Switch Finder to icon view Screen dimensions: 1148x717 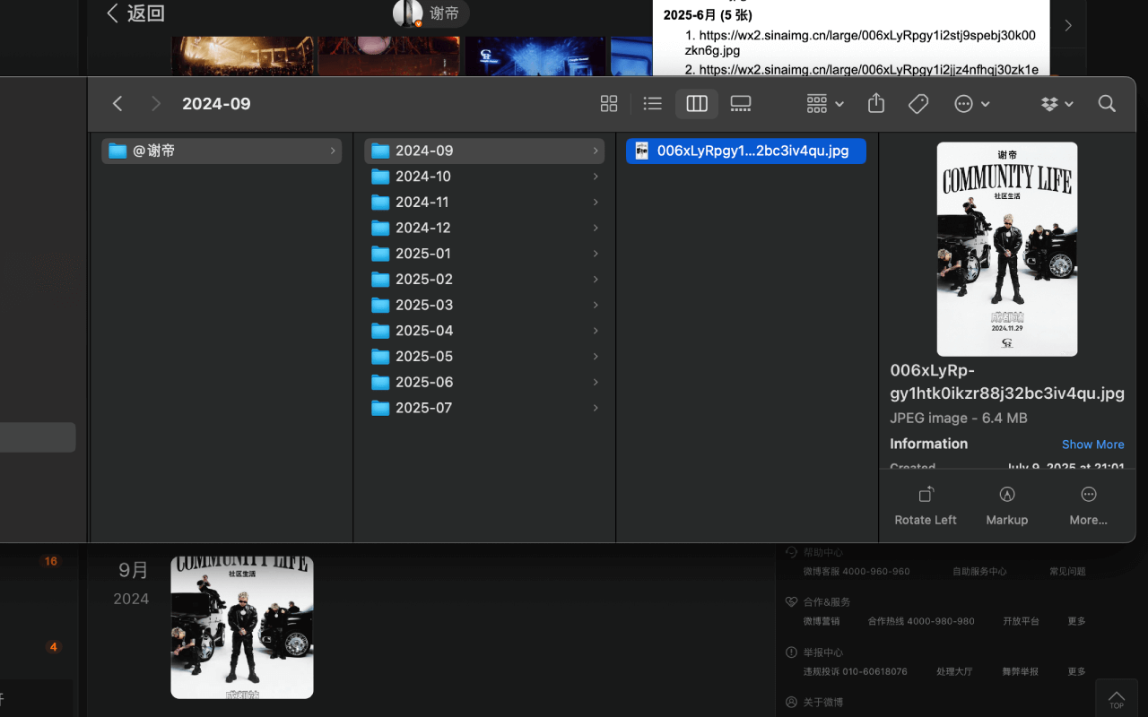tap(609, 104)
